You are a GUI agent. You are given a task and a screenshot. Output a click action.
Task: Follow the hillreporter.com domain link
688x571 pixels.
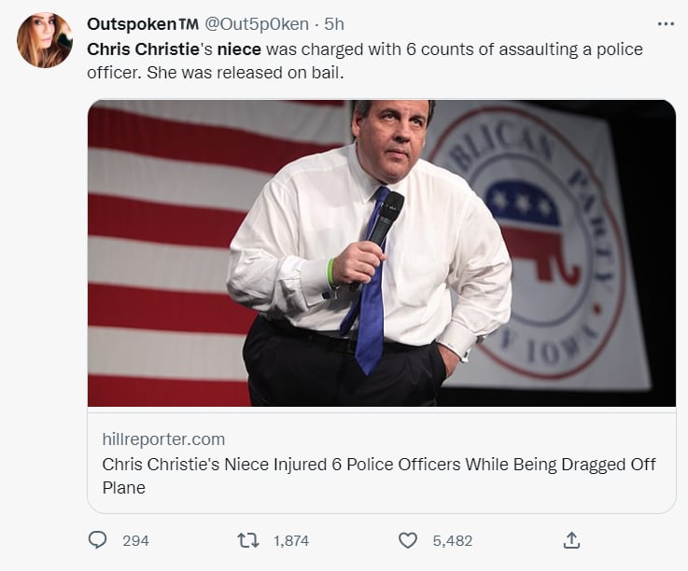pyautogui.click(x=163, y=439)
